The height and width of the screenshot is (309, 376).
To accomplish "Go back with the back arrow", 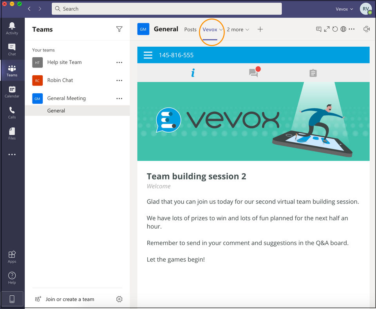I will tap(29, 9).
